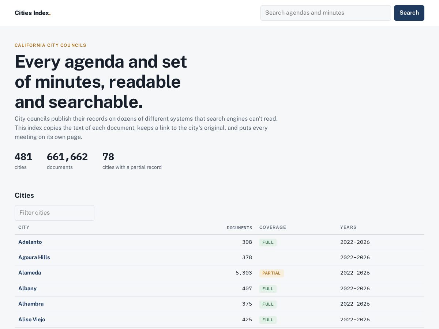This screenshot has width=439, height=329.
Task: Click the Cities section heading
Action: 24,195
